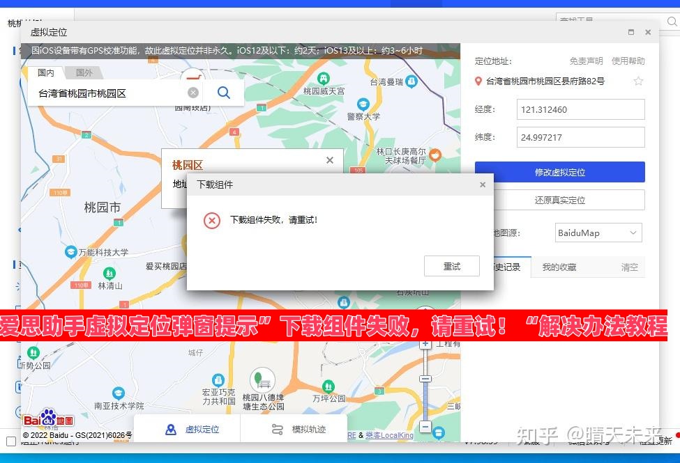Switch to the 国外 tab
The image size is (680, 463).
pyautogui.click(x=84, y=73)
